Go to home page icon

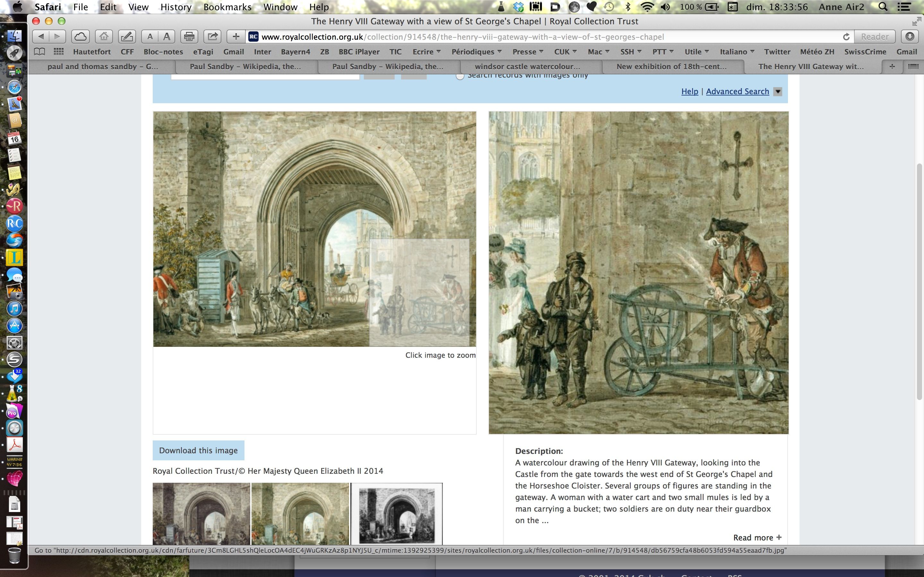104,37
